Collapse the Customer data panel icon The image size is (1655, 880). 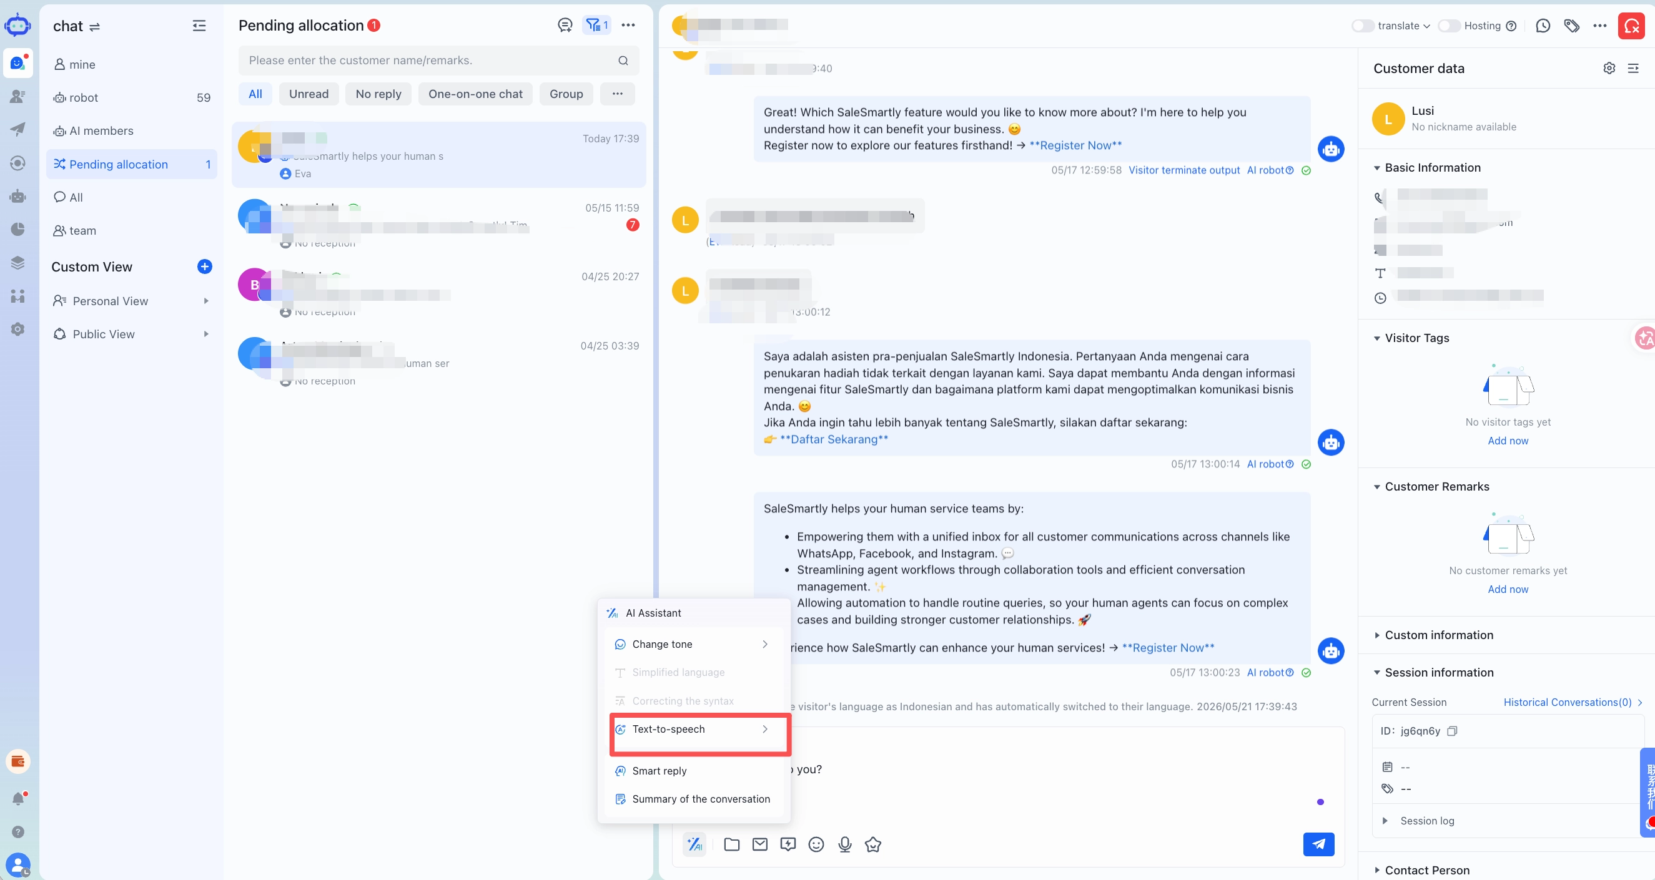point(1633,68)
